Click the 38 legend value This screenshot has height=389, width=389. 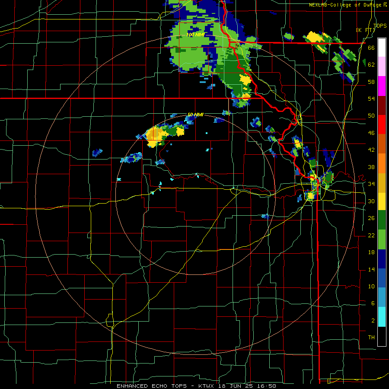point(371,167)
